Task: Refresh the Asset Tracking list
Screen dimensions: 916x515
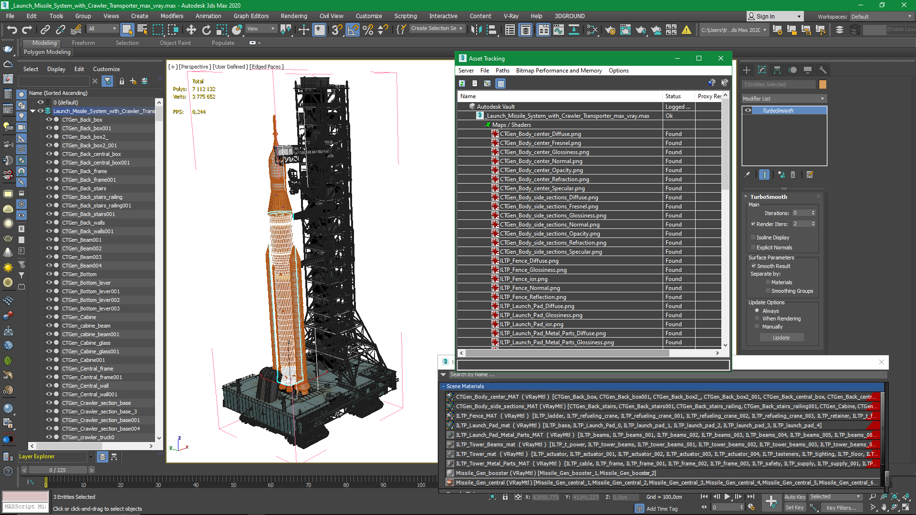Action: pyautogui.click(x=462, y=83)
